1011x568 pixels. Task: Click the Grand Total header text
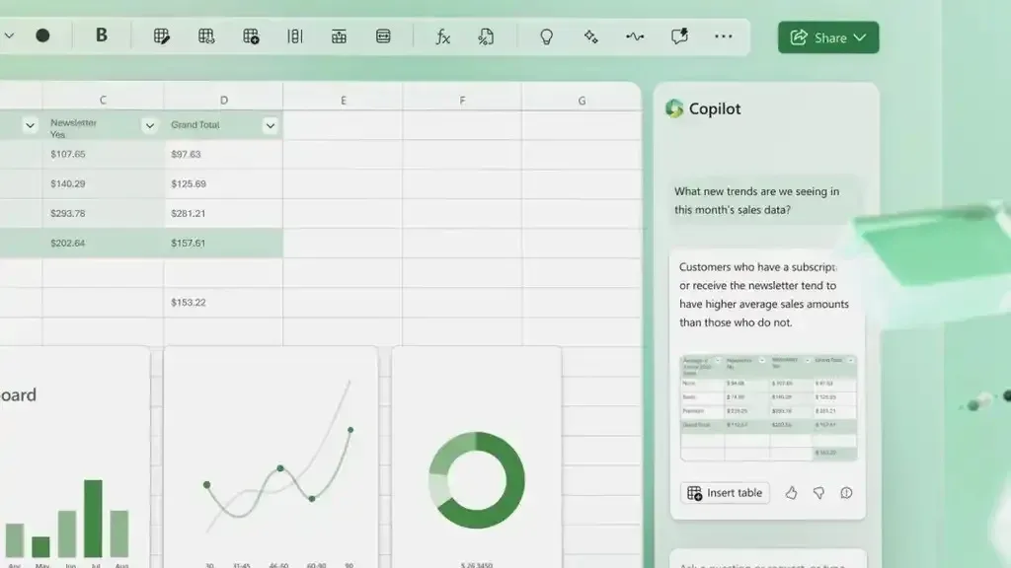(194, 125)
